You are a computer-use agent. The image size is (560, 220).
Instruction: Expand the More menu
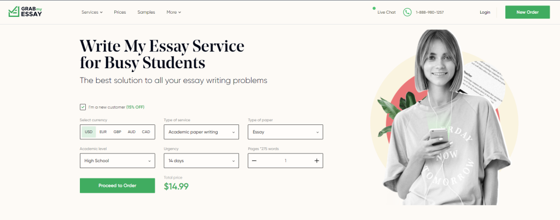(x=173, y=12)
